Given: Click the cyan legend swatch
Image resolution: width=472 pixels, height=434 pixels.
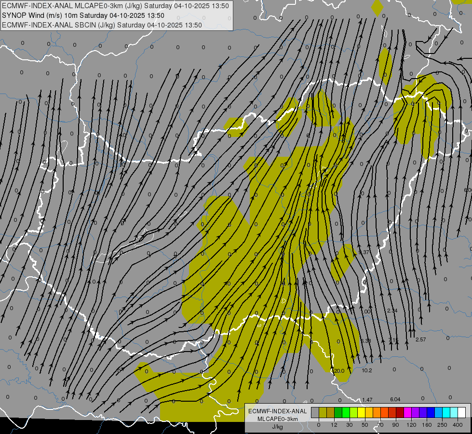Looking at the screenshot, I should pos(446,412).
